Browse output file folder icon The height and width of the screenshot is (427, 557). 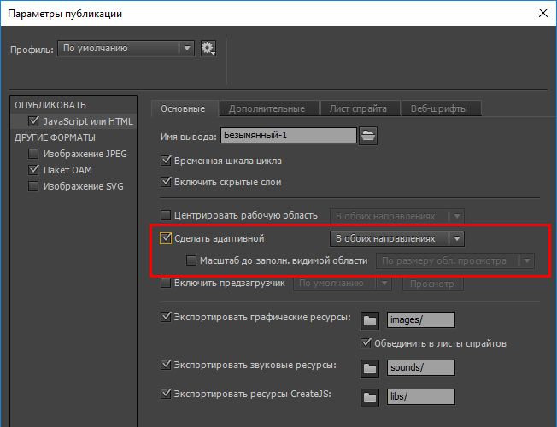click(368, 136)
